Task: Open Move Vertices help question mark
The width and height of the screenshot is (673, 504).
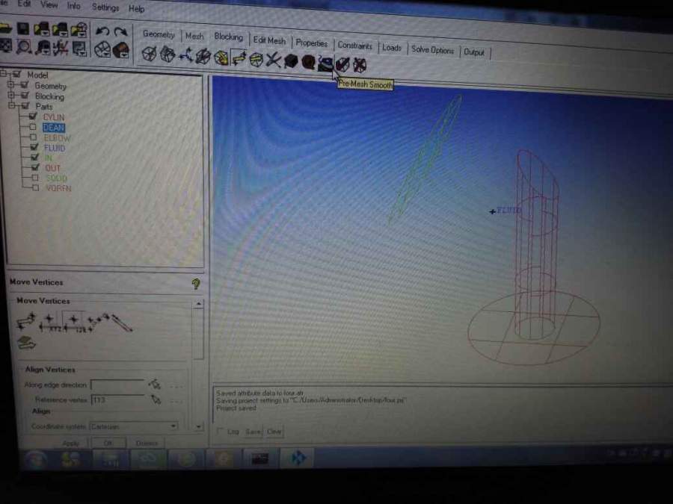Action: coord(196,284)
